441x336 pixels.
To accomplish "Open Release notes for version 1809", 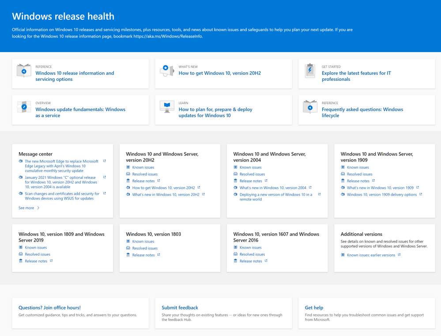I will pyautogui.click(x=36, y=261).
